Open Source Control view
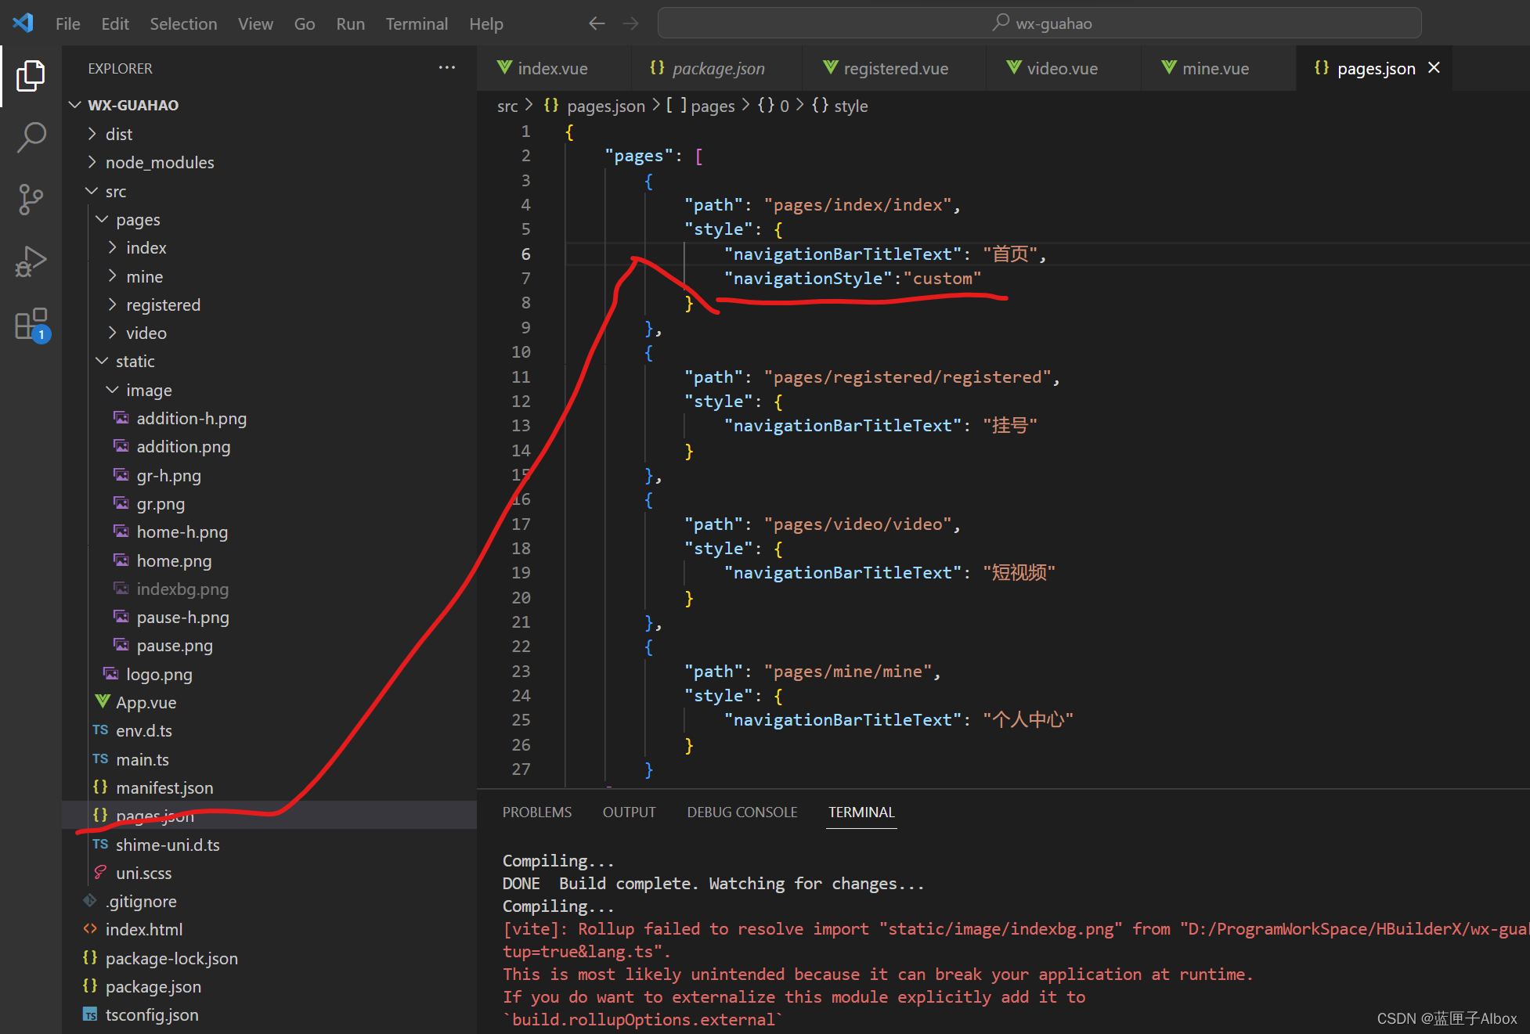1530x1034 pixels. tap(31, 199)
